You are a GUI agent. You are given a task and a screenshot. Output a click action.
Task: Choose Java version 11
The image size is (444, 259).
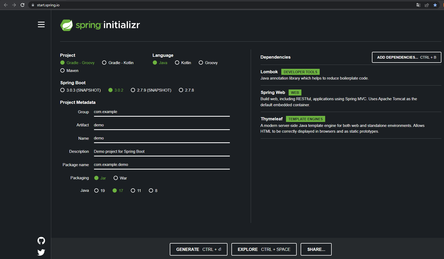point(136,191)
